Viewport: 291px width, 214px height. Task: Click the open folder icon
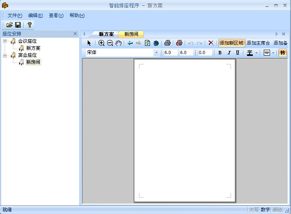tap(10, 25)
